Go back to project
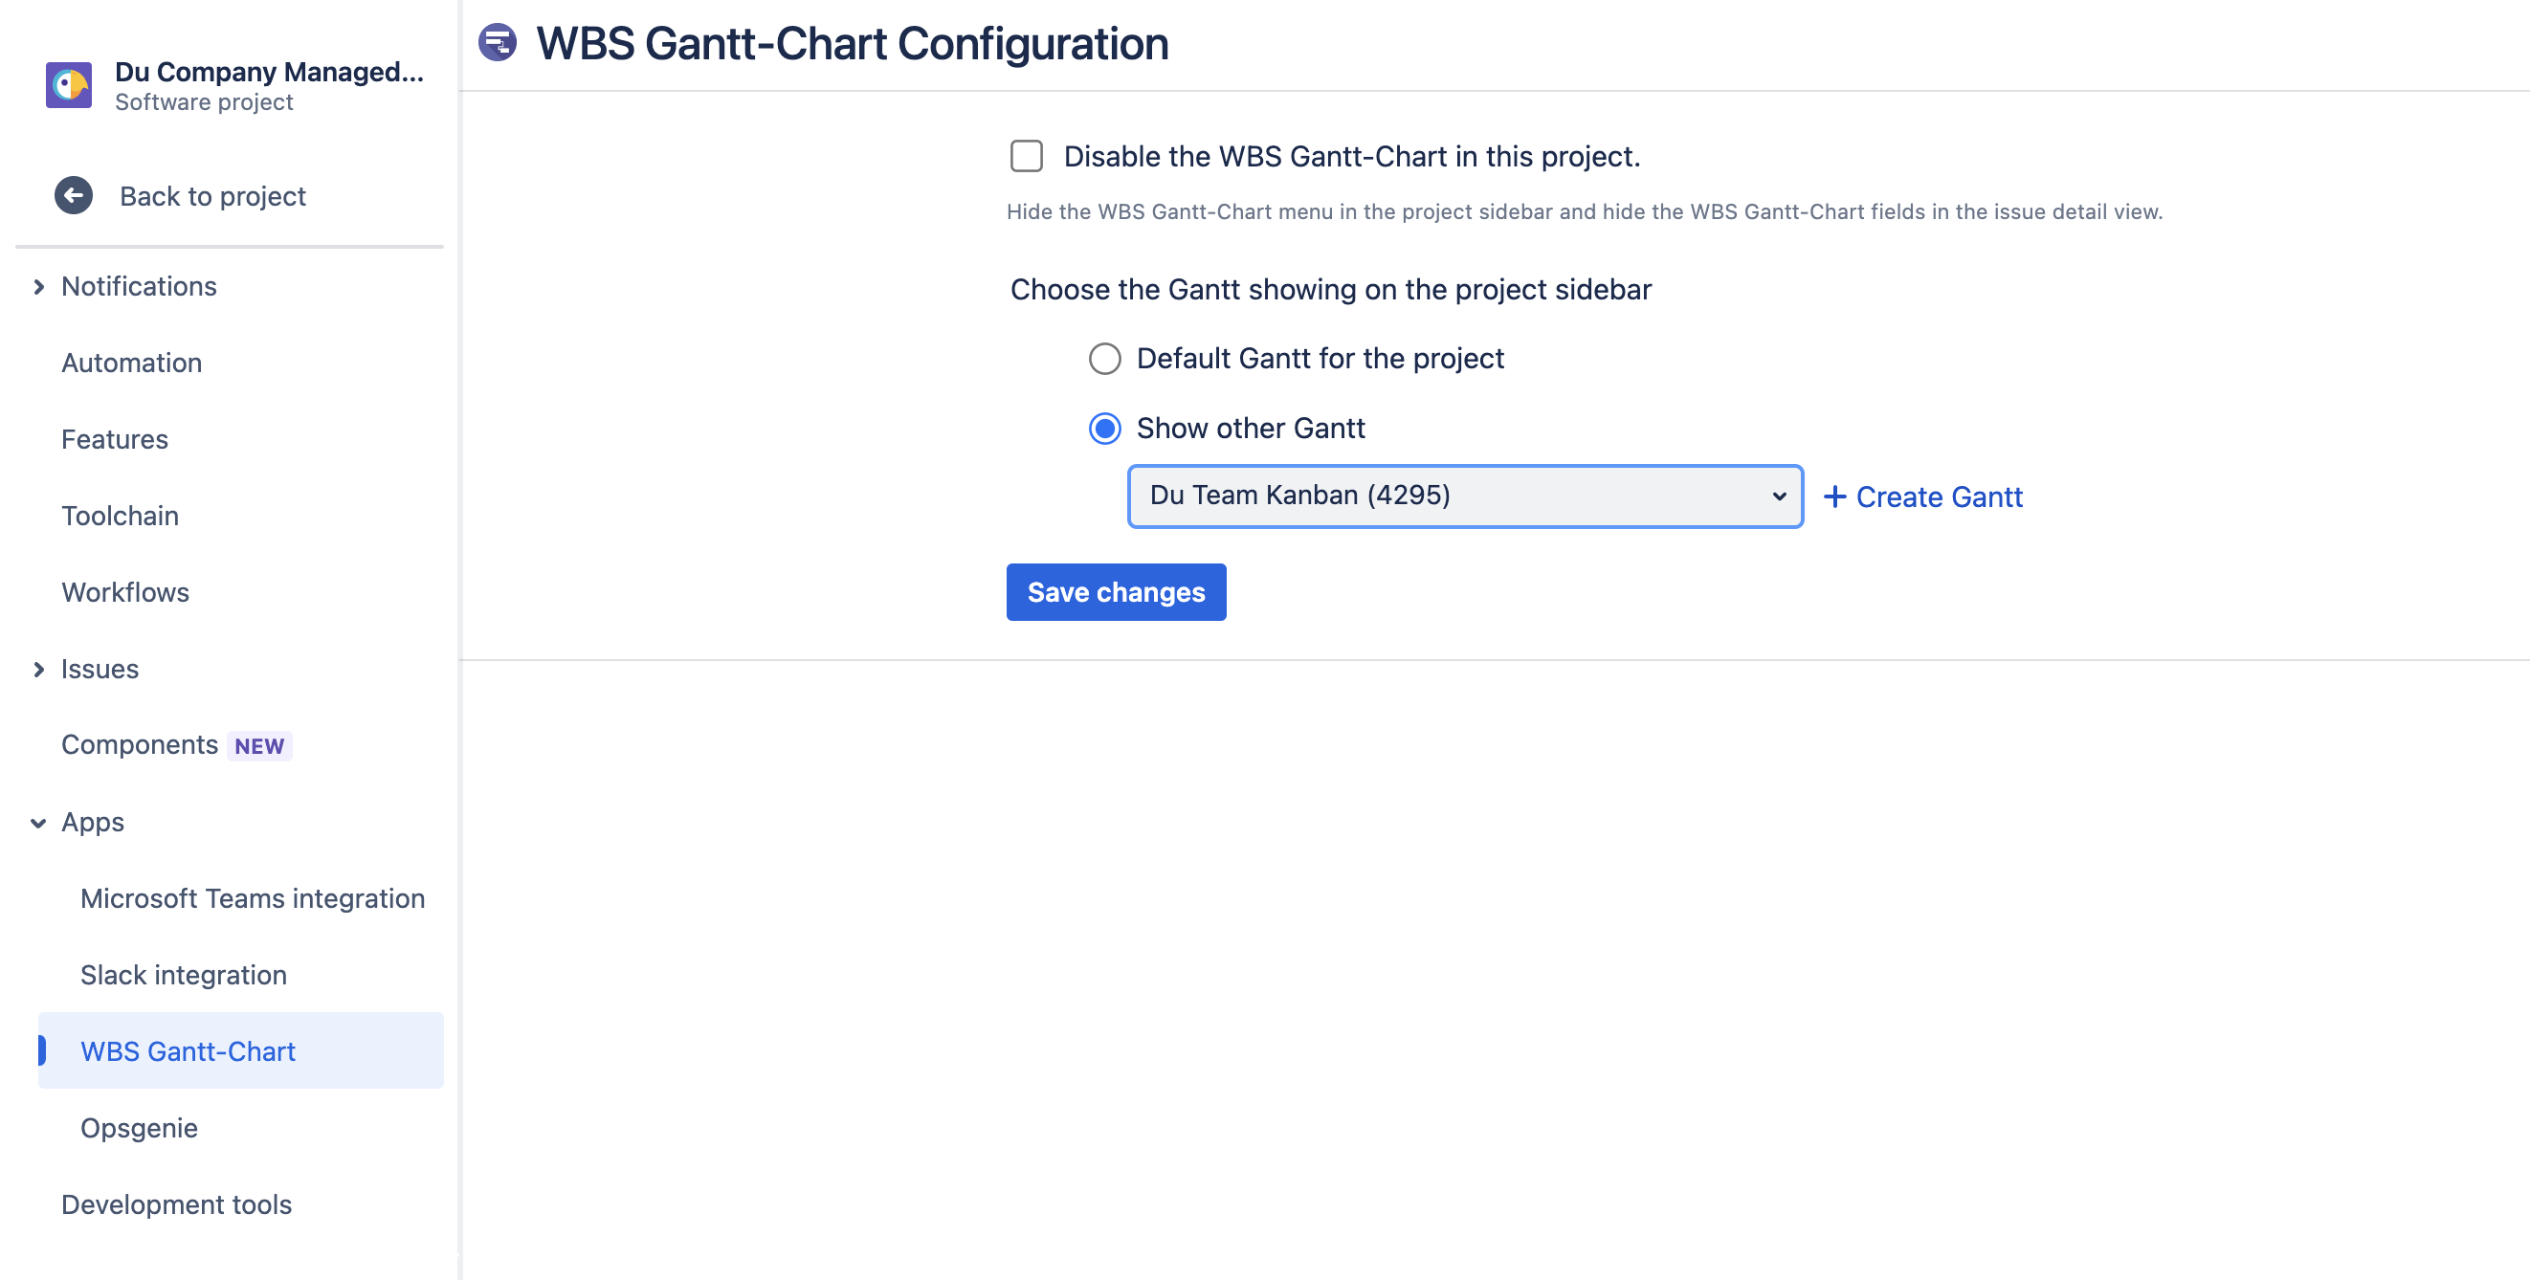This screenshot has width=2530, height=1280. pos(212,195)
